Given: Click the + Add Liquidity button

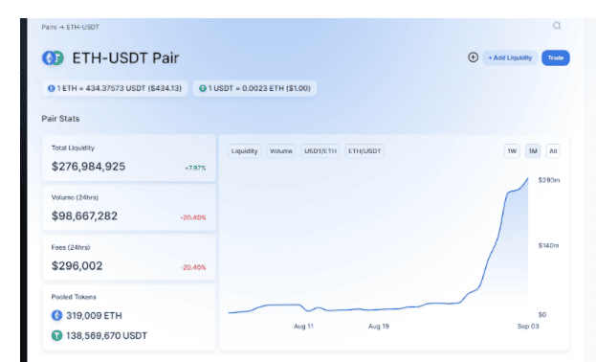Looking at the screenshot, I should click(x=510, y=57).
